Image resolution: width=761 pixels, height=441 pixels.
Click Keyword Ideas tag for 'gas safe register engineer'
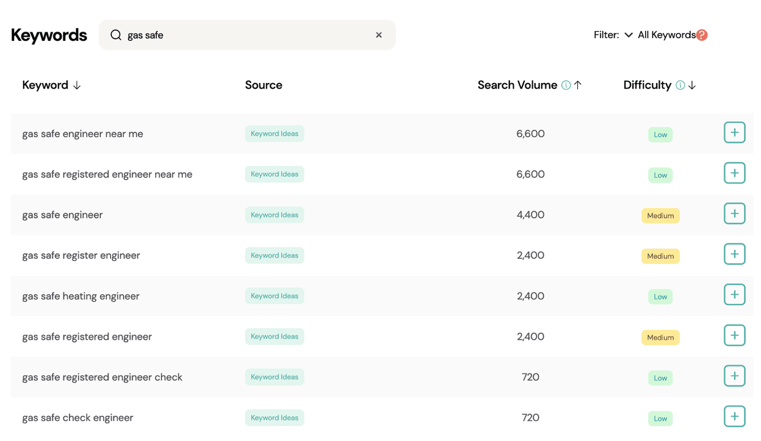(274, 255)
